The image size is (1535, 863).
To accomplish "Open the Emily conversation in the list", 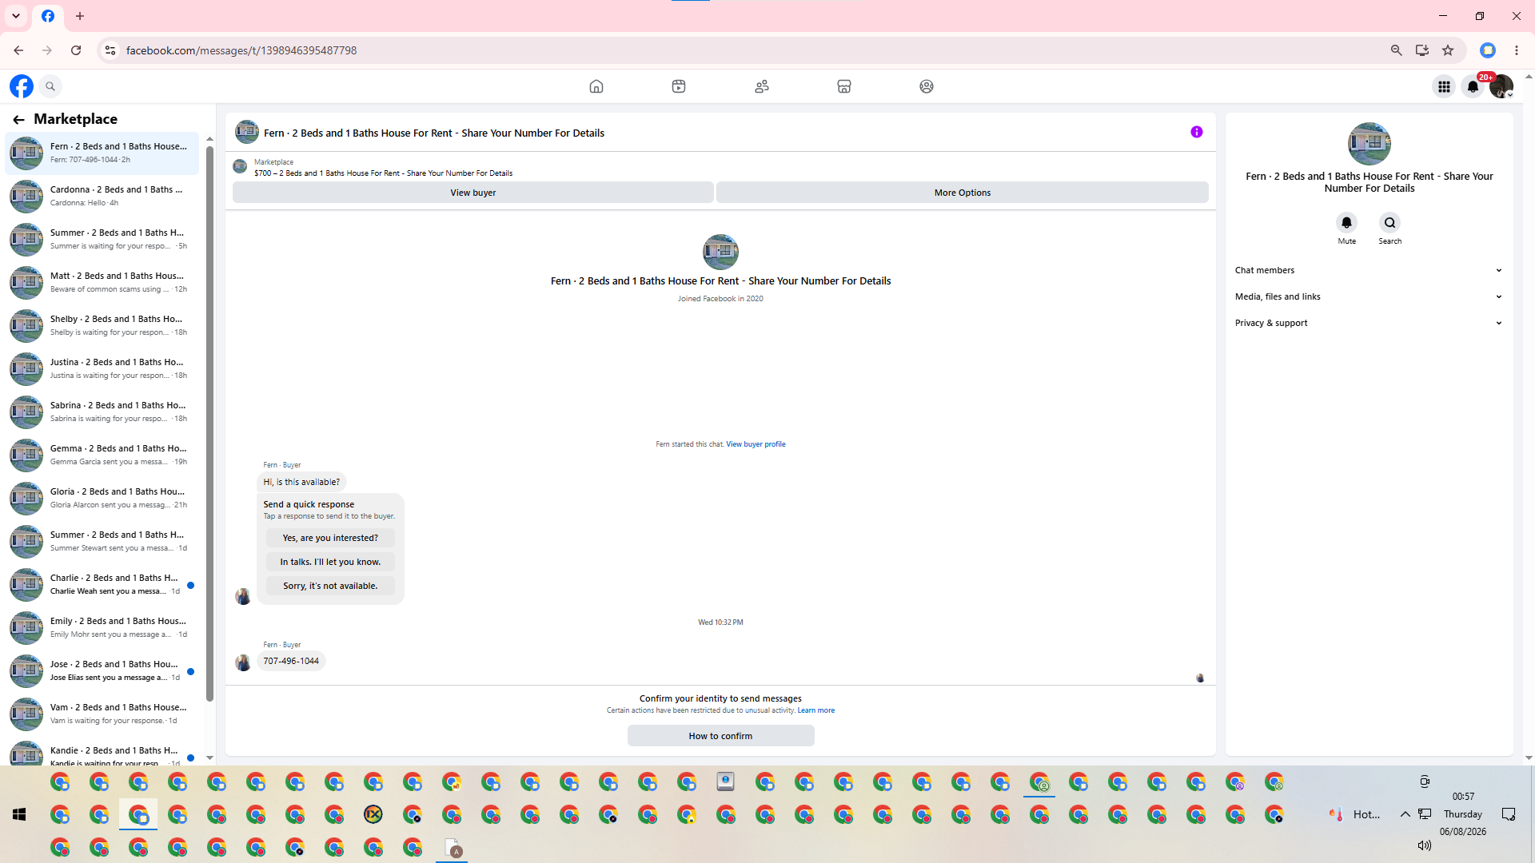I will tap(102, 628).
